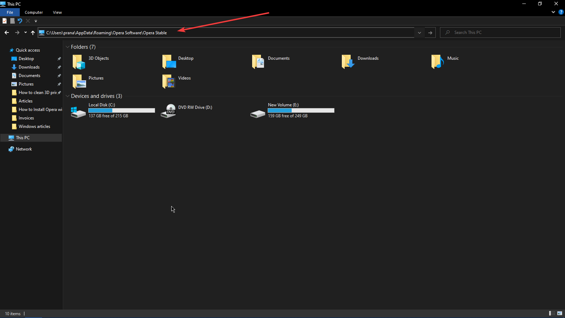The image size is (565, 318).
Task: Select Network in navigation pane
Action: coord(24,149)
